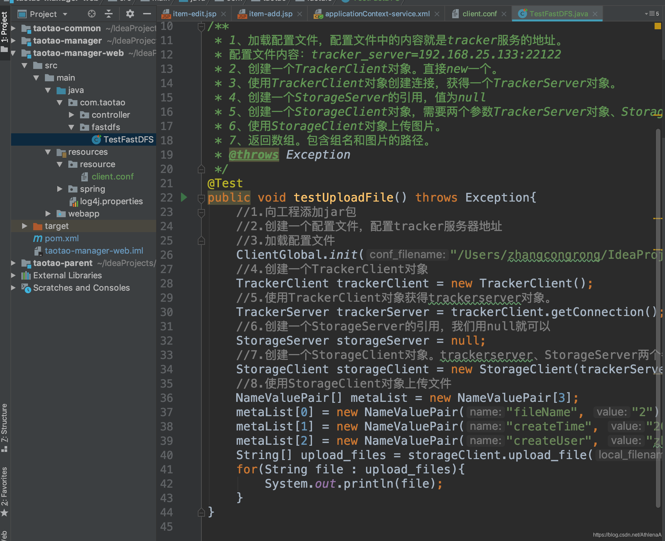Click the pom.xml maven icon

38,238
